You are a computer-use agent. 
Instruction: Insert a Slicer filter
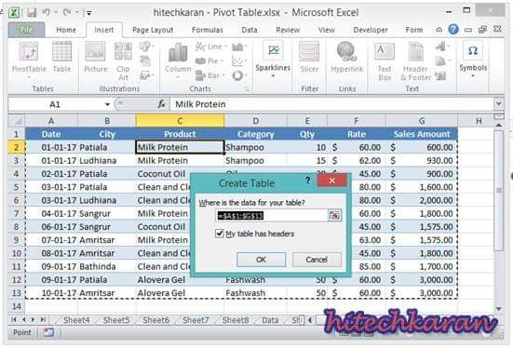click(309, 58)
